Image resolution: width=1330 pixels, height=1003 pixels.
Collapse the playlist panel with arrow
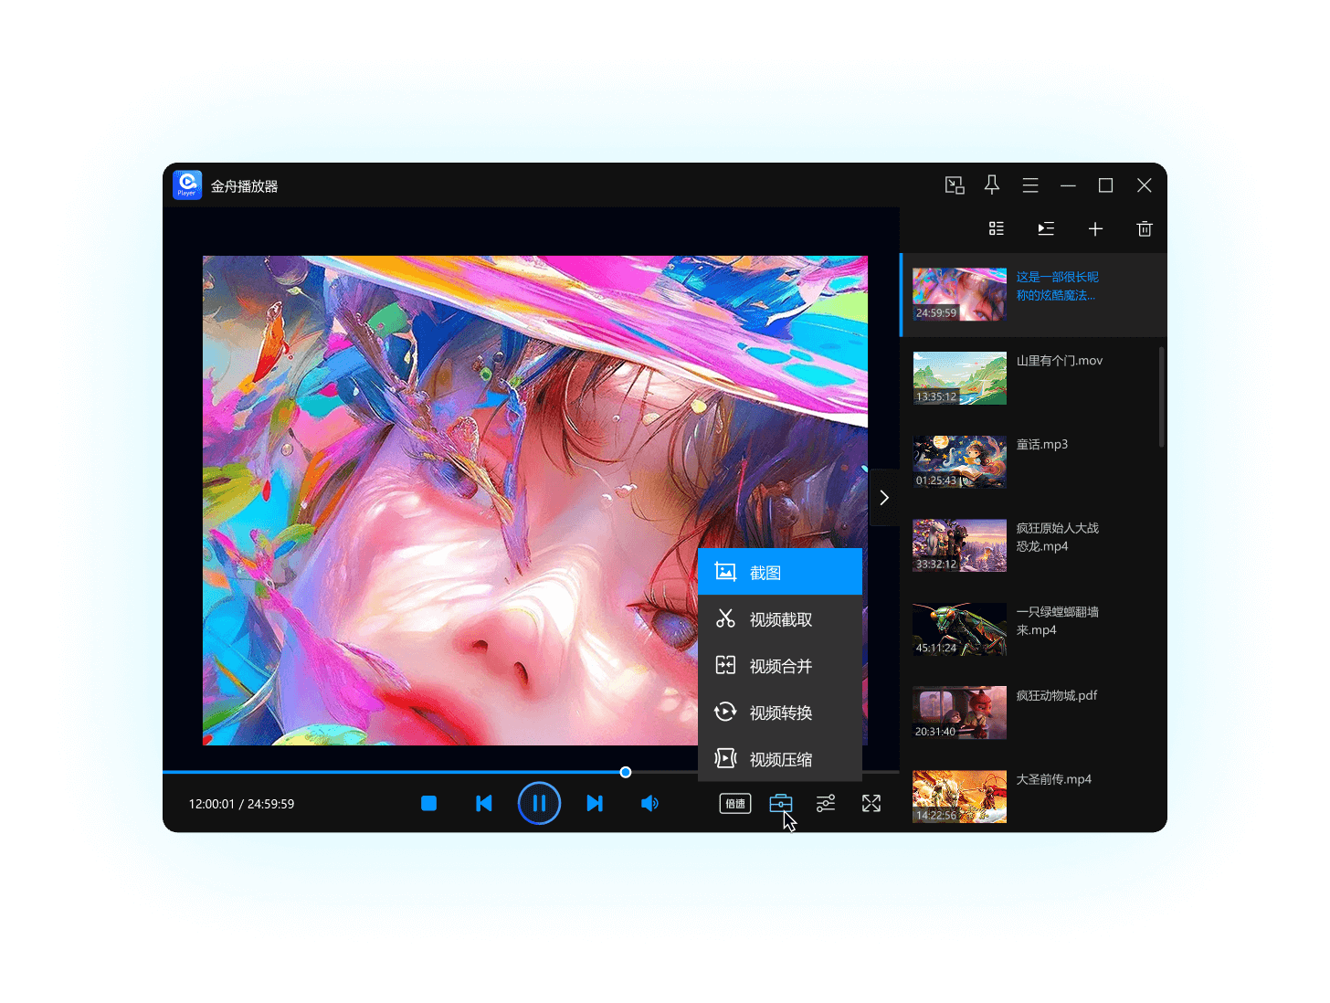click(x=883, y=498)
